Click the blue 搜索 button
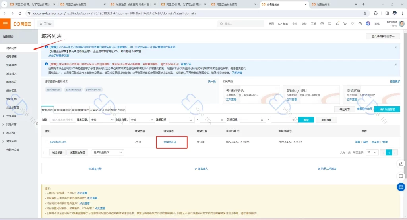 [306, 120]
